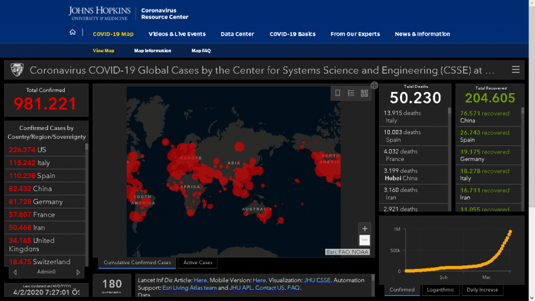Select the Confirmed chart tab

(x=402, y=290)
